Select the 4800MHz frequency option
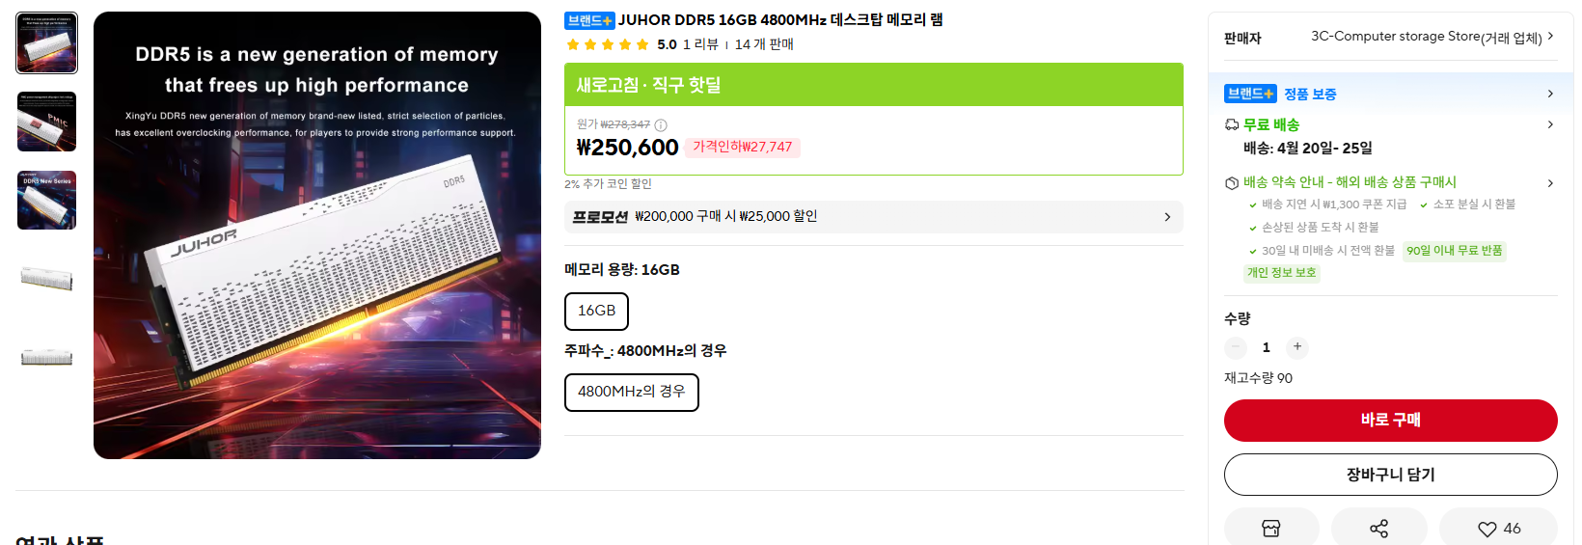 (x=631, y=392)
